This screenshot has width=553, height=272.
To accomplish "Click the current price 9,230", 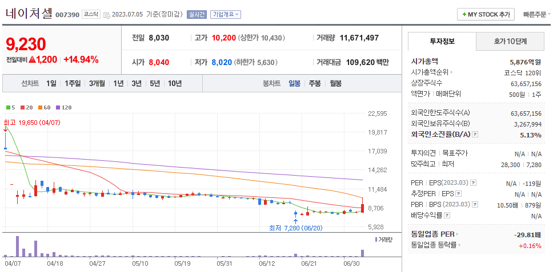I will click(26, 44).
